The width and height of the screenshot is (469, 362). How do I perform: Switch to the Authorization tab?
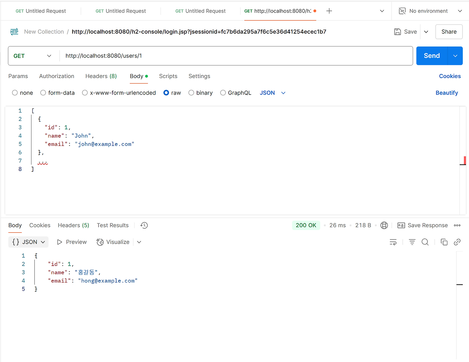point(56,76)
